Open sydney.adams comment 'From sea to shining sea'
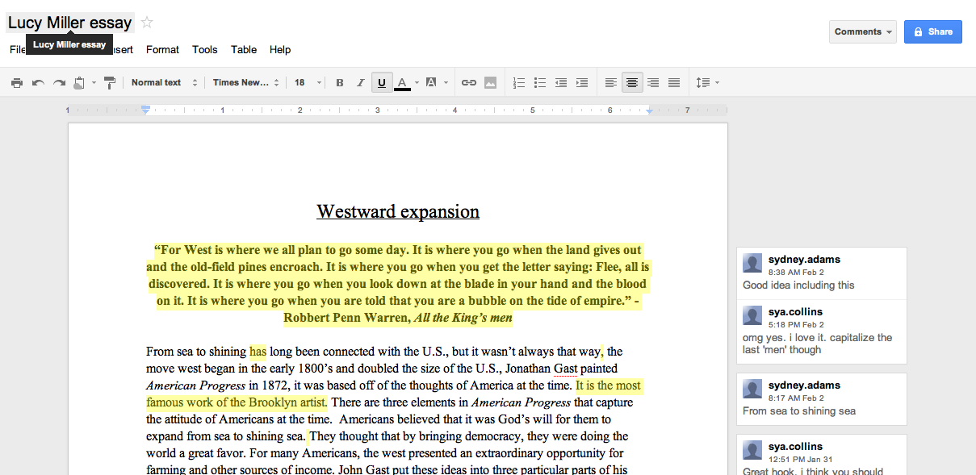The height and width of the screenshot is (475, 976). 822,399
